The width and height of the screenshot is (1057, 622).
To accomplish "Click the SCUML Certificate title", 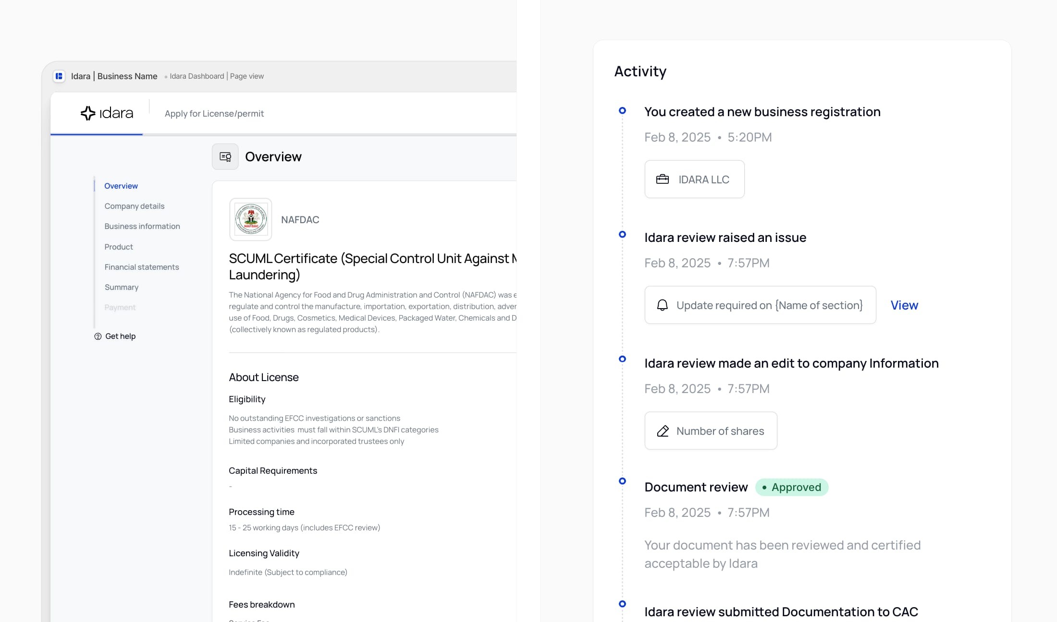I will tap(373, 266).
